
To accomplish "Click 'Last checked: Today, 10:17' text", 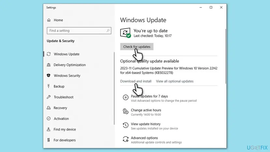I will click(x=153, y=36).
